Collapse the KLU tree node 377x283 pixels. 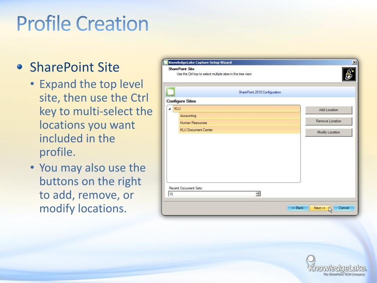coord(169,109)
